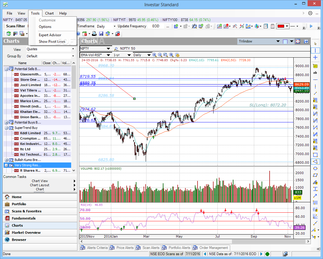Open the View Quotes dropdown

pyautogui.click(x=73, y=49)
